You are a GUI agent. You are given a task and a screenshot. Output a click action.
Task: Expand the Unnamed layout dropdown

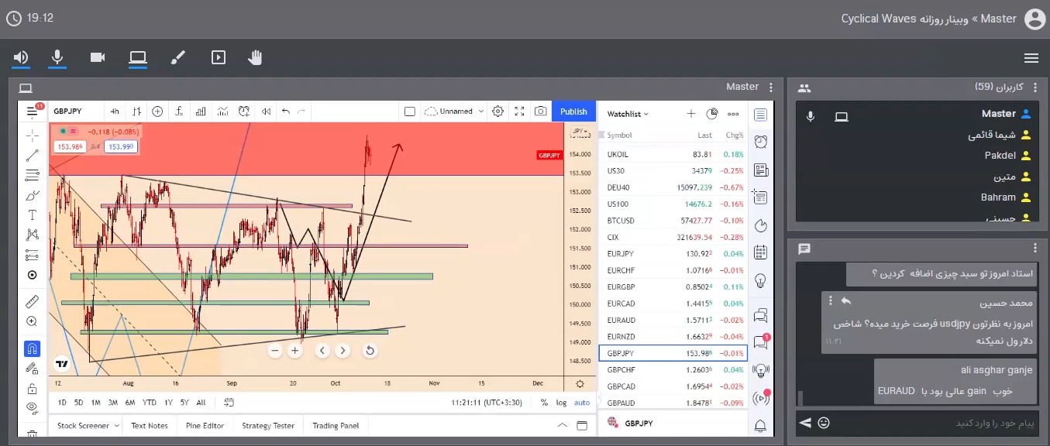[x=456, y=111]
